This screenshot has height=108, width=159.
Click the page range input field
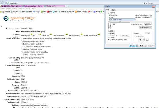125,37
